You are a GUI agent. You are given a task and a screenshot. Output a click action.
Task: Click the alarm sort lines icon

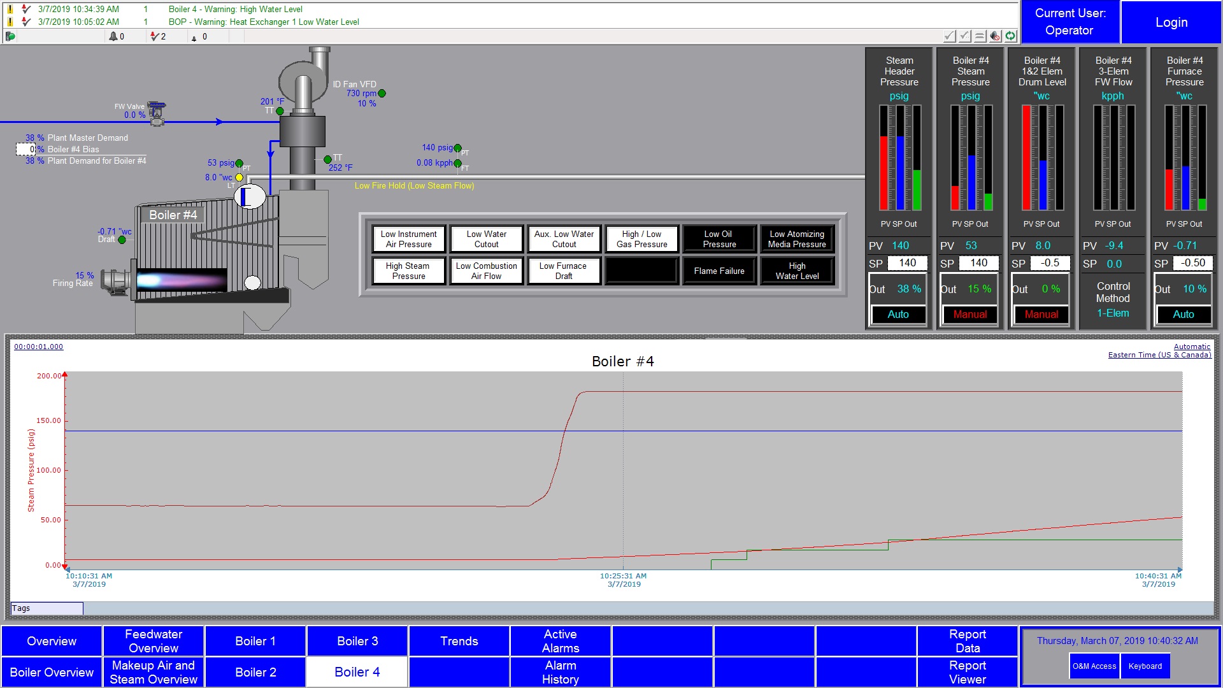click(980, 36)
